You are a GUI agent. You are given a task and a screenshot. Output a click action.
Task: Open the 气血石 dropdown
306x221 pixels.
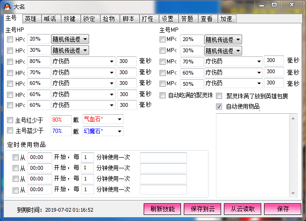point(103,119)
